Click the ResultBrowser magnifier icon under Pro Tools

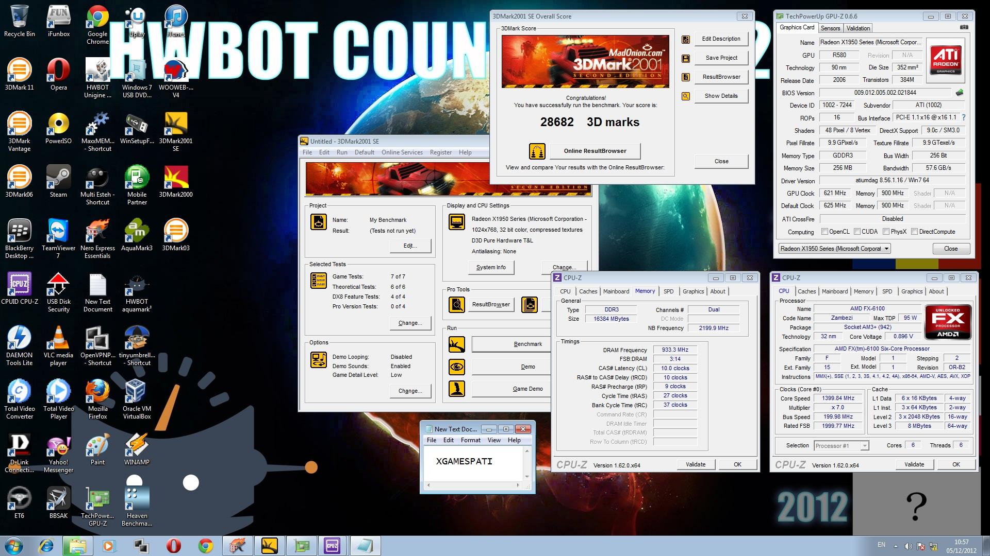(456, 305)
